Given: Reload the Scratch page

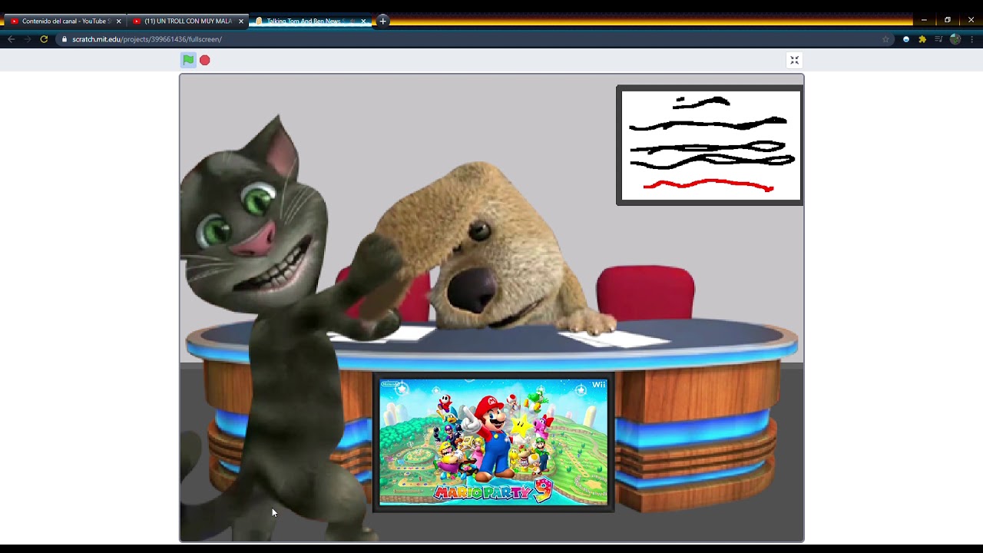Looking at the screenshot, I should (x=44, y=39).
